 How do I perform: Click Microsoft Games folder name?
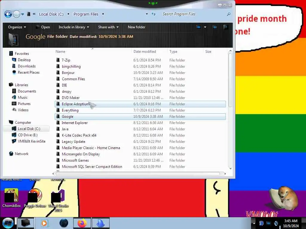pos(75,160)
